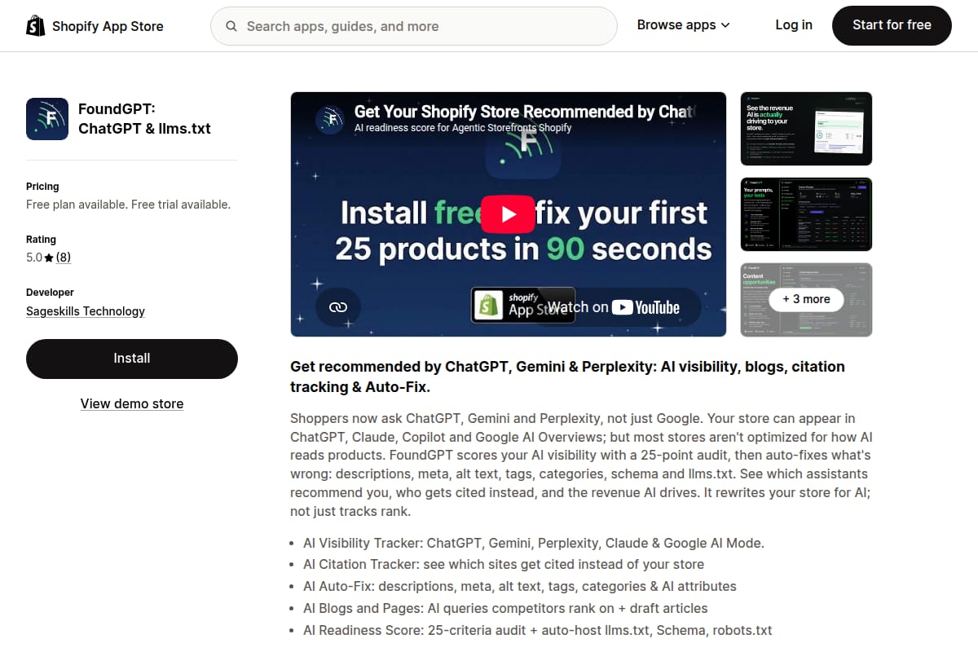Open the Log in page
Image resolution: width=978 pixels, height=652 pixels.
click(x=794, y=25)
